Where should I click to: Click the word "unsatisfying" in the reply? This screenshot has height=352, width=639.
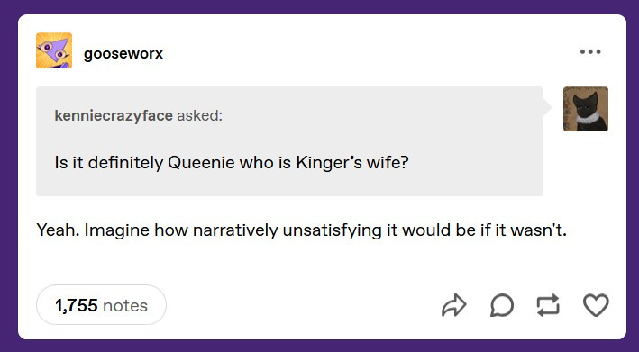(333, 230)
